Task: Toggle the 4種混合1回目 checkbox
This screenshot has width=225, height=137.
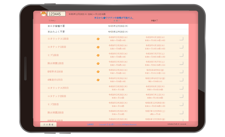Action: click(x=181, y=80)
